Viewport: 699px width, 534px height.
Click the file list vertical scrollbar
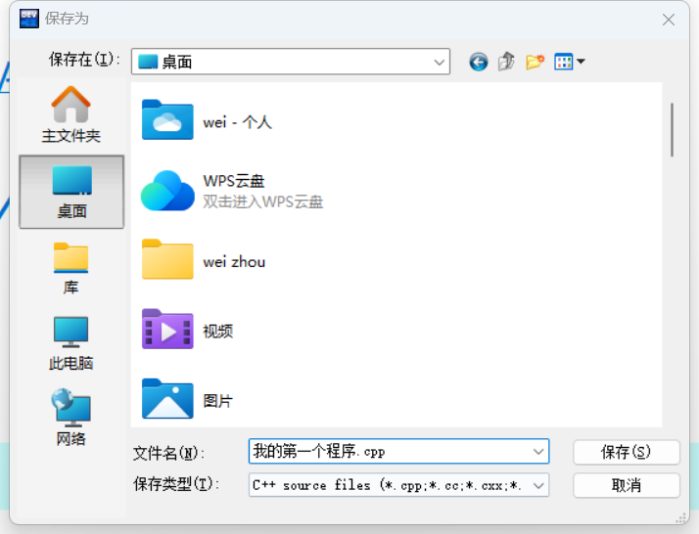pyautogui.click(x=672, y=129)
